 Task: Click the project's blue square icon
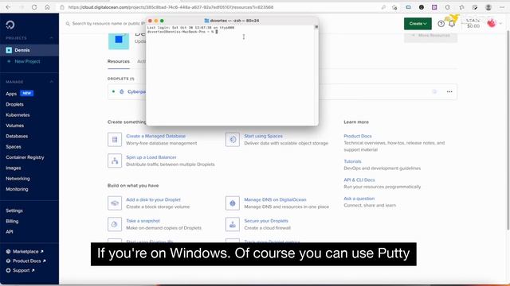pyautogui.click(x=119, y=40)
